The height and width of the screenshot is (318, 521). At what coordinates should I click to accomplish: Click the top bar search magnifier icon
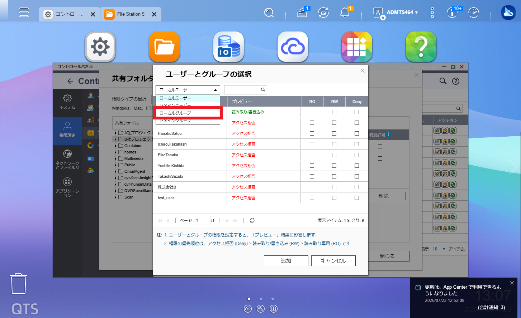click(269, 13)
